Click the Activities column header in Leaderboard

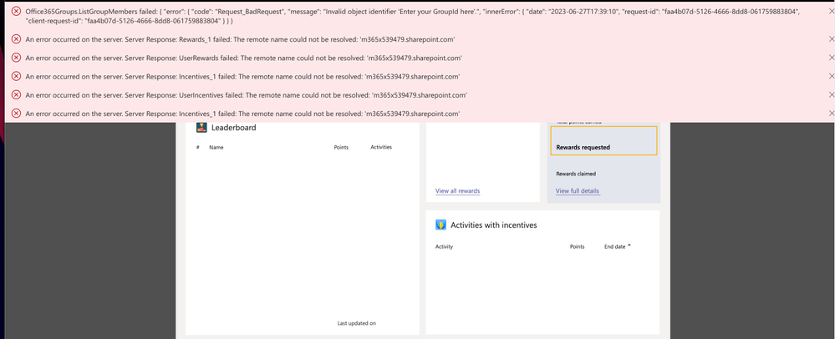pyautogui.click(x=381, y=147)
